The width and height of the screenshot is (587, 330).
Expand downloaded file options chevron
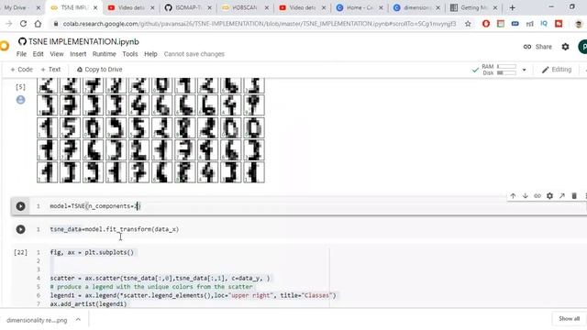[x=78, y=320]
